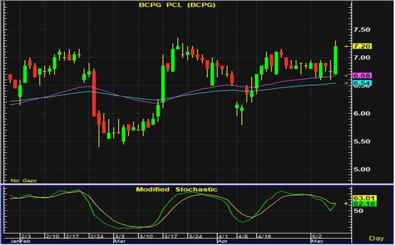Select the cyan 6.54 moving average label
The height and width of the screenshot is (245, 395).
click(x=362, y=83)
